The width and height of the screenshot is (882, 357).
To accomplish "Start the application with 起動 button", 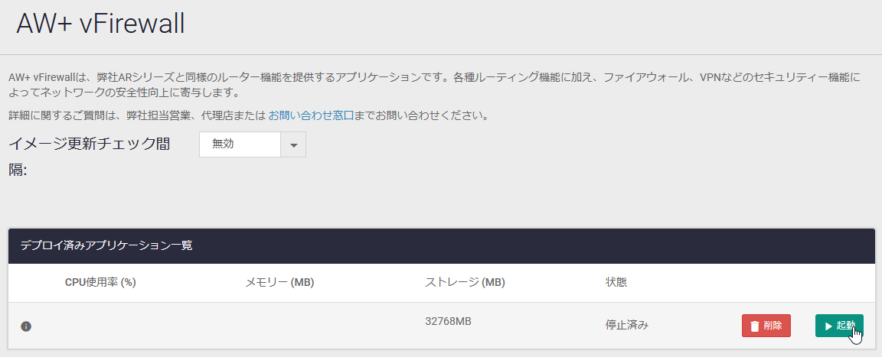I will point(838,326).
